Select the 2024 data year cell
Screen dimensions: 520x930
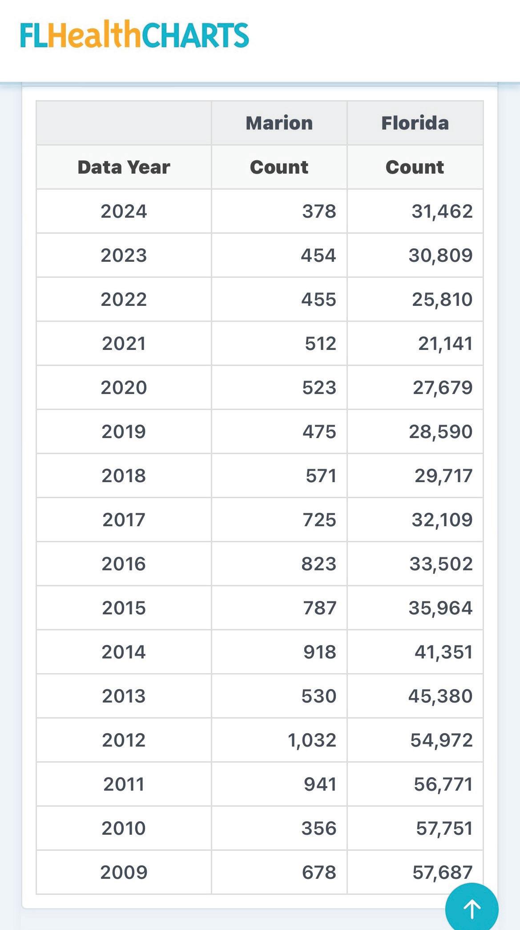[124, 211]
